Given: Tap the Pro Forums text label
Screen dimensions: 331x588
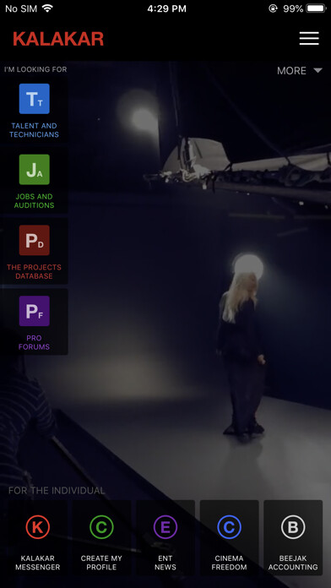Looking at the screenshot, I should click(x=34, y=342).
